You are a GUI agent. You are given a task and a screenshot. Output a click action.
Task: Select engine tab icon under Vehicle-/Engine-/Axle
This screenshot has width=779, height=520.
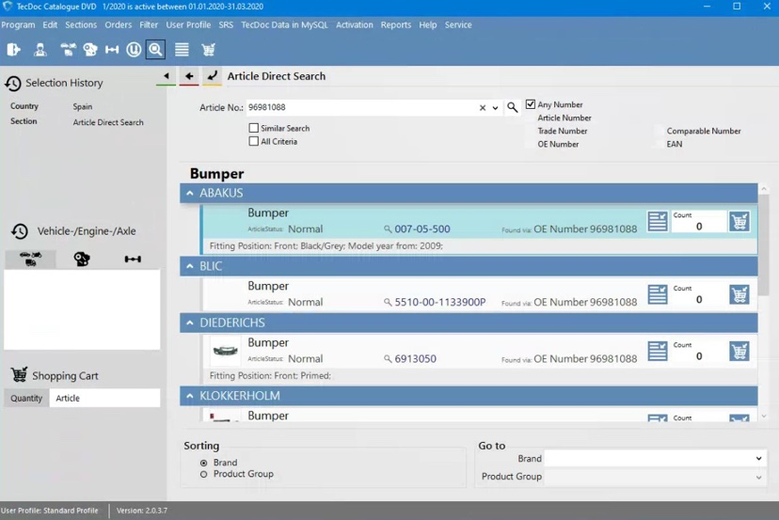[82, 259]
